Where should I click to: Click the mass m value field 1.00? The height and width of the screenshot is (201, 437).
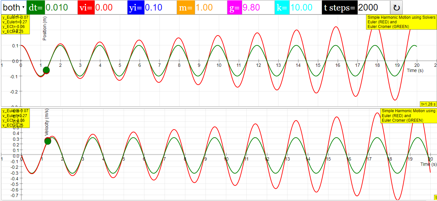211,8
